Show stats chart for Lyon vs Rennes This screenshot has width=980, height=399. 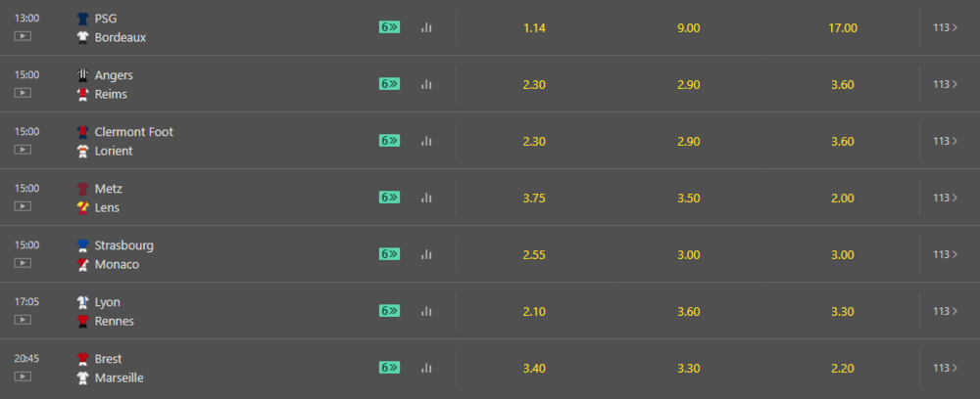[426, 311]
